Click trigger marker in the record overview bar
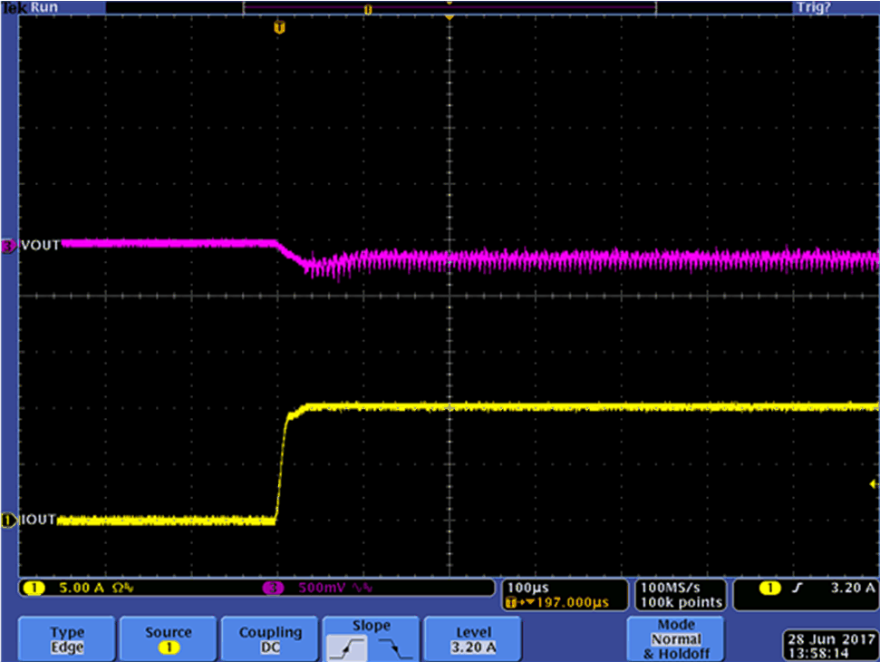Viewport: 880px width, 662px height. 367,9
